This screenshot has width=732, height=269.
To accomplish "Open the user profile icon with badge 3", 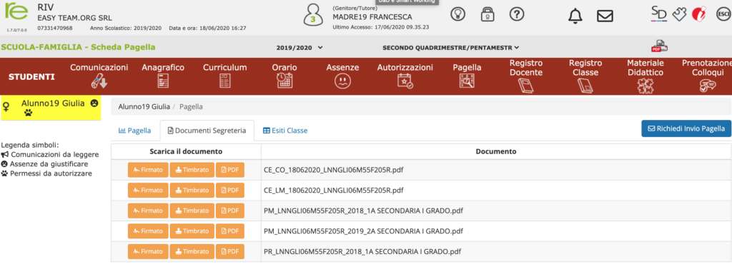I will point(312,16).
